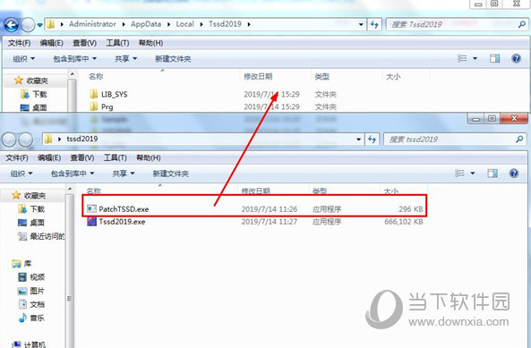Click tssd2019 breadcrumb in front window
531x348 pixels.
tap(82, 139)
